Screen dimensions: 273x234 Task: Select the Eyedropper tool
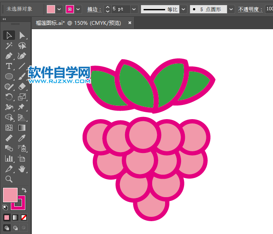click(x=22, y=138)
